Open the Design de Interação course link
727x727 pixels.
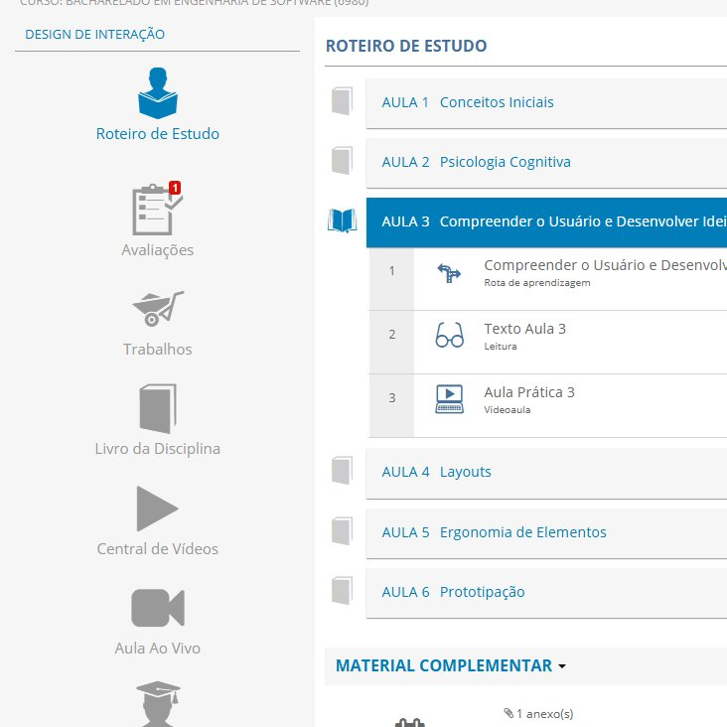pyautogui.click(x=94, y=35)
